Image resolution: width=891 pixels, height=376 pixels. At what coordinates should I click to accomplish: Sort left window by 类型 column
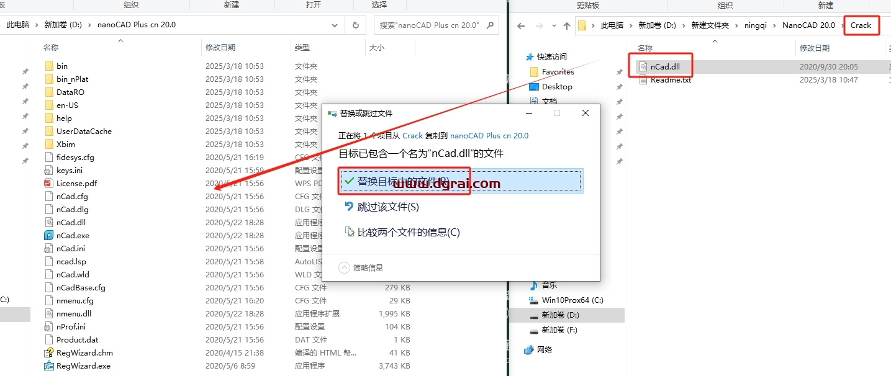pos(302,47)
